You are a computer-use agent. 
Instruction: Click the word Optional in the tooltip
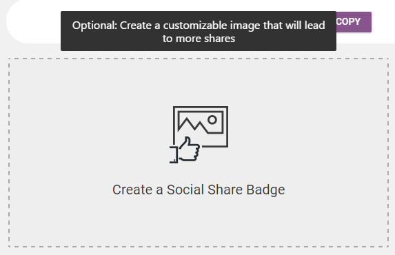click(94, 25)
